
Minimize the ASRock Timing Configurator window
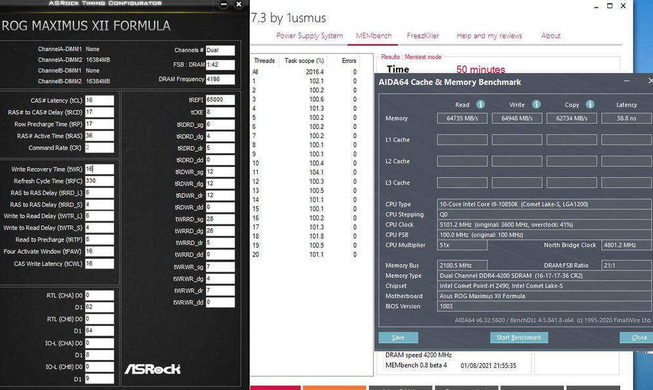click(224, 5)
